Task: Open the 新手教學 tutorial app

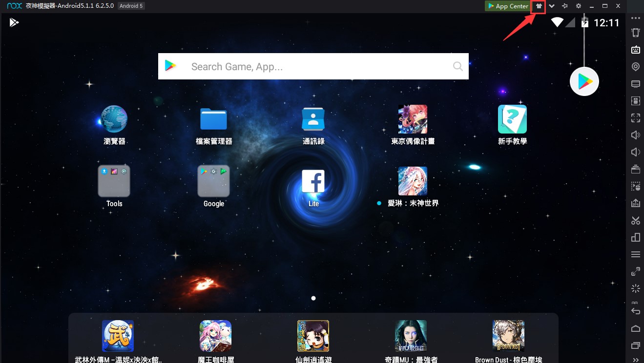Action: tap(512, 125)
